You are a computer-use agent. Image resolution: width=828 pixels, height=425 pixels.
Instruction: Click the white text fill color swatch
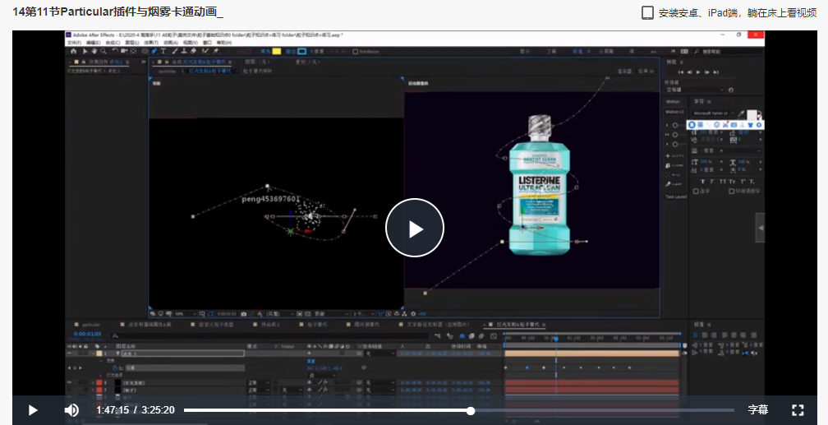[x=752, y=114]
